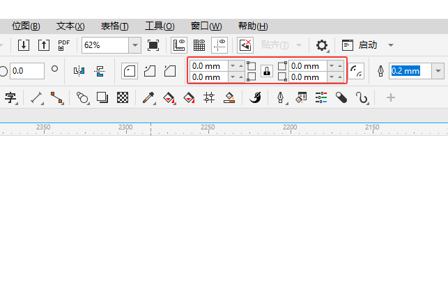The image size is (448, 293).
Task: Select the Parallel Dimension tool
Action: [36, 97]
